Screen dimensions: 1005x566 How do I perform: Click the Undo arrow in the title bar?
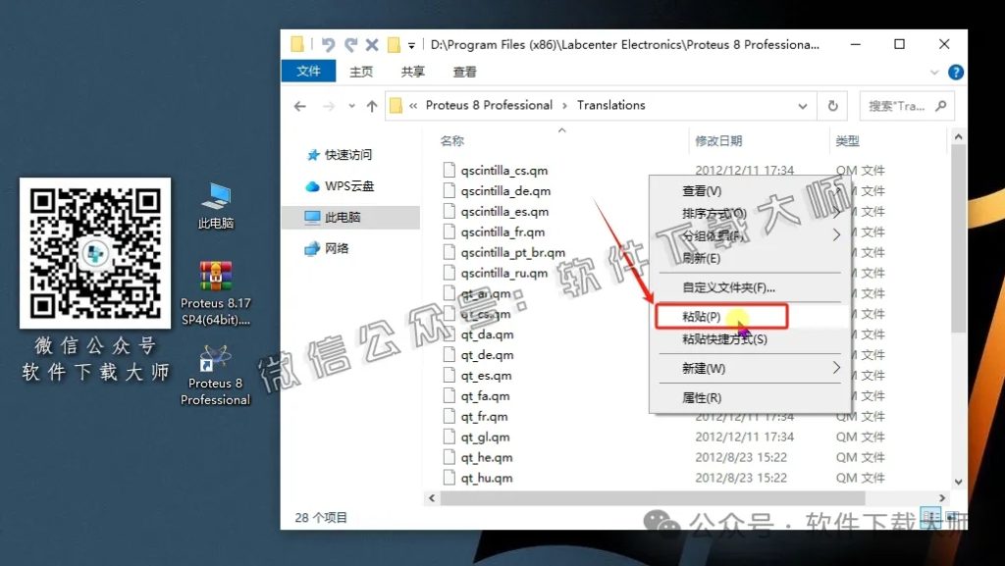(x=328, y=44)
